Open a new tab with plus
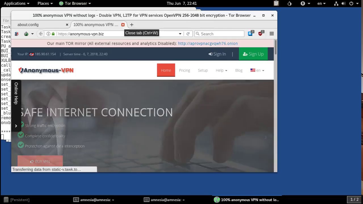The height and width of the screenshot is (204, 363). tap(132, 25)
